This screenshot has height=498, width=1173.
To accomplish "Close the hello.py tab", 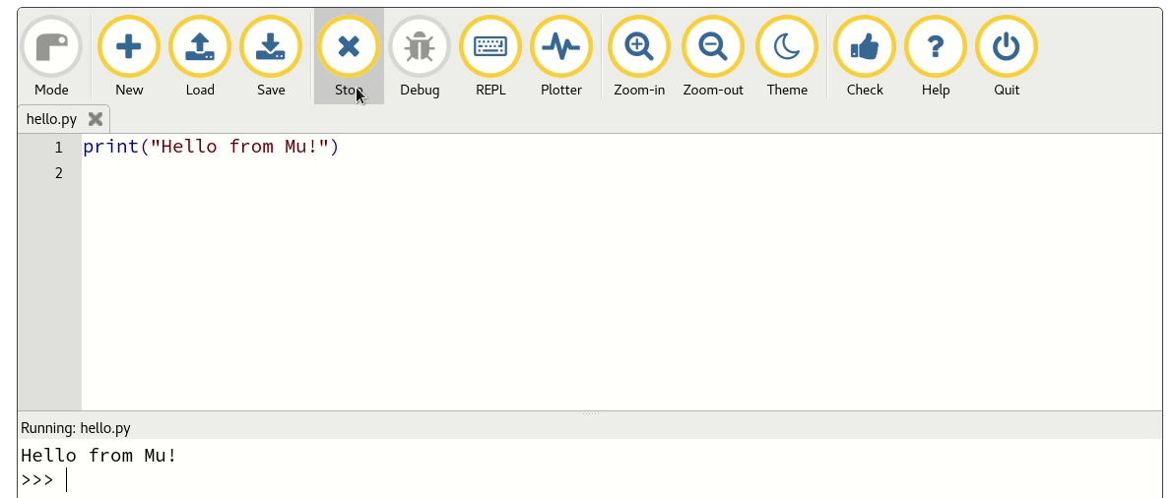I will pos(95,119).
